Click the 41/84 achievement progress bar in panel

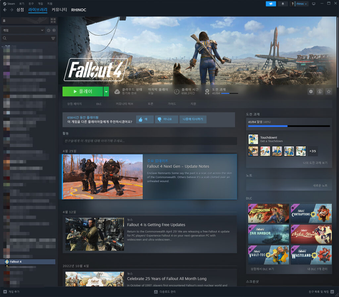click(x=289, y=126)
